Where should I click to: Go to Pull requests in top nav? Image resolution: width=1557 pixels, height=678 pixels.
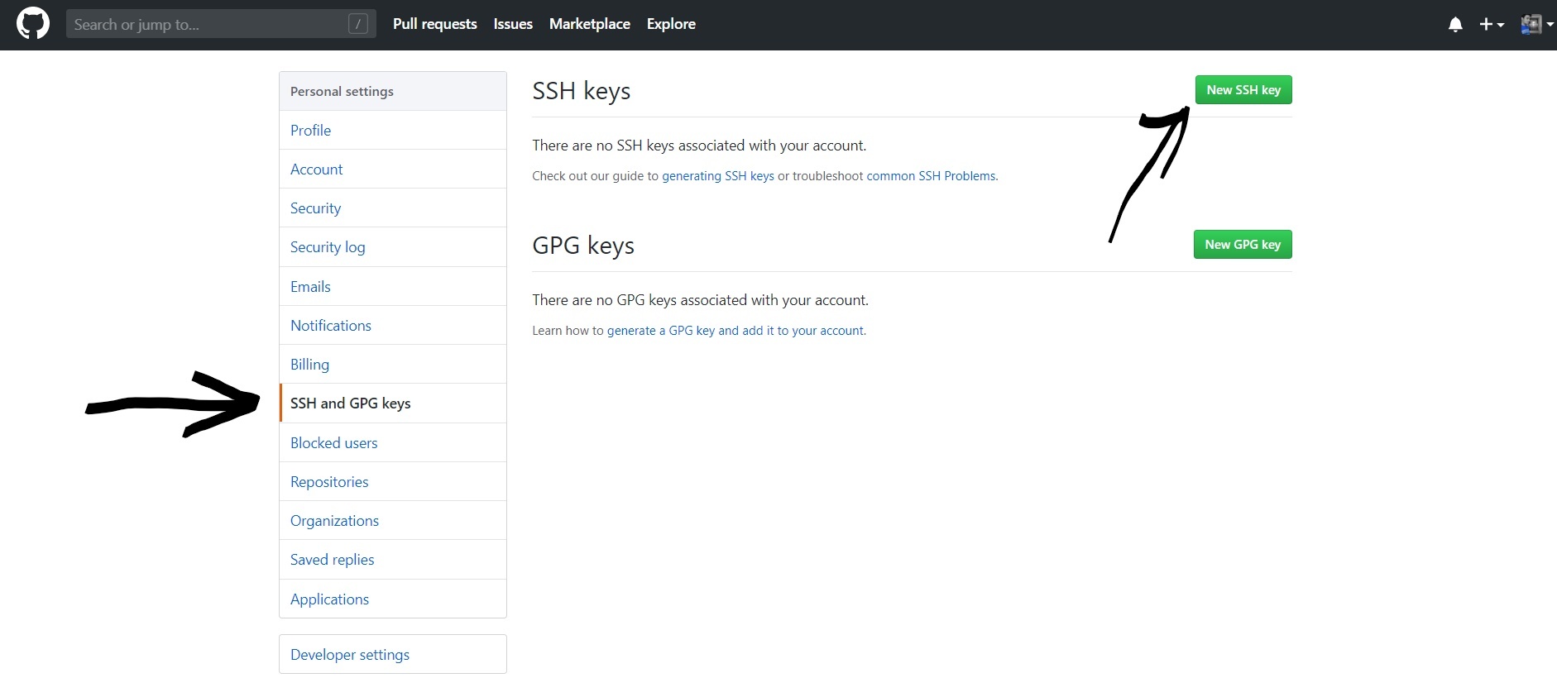click(x=434, y=24)
